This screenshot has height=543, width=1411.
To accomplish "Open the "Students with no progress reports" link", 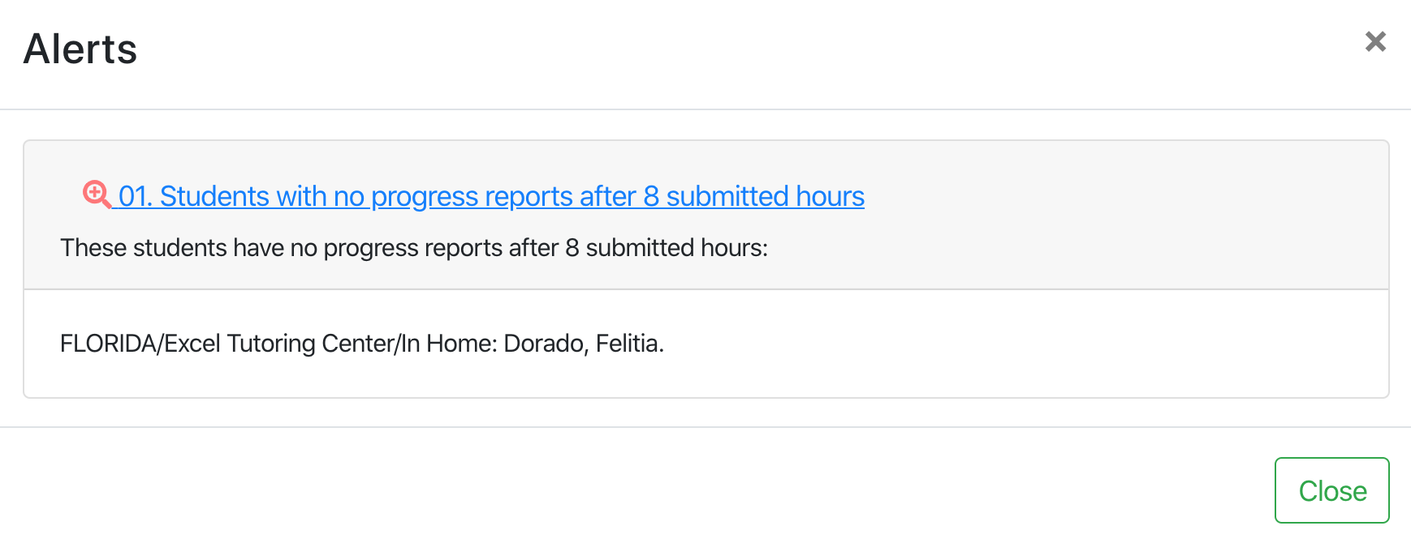I will 490,196.
